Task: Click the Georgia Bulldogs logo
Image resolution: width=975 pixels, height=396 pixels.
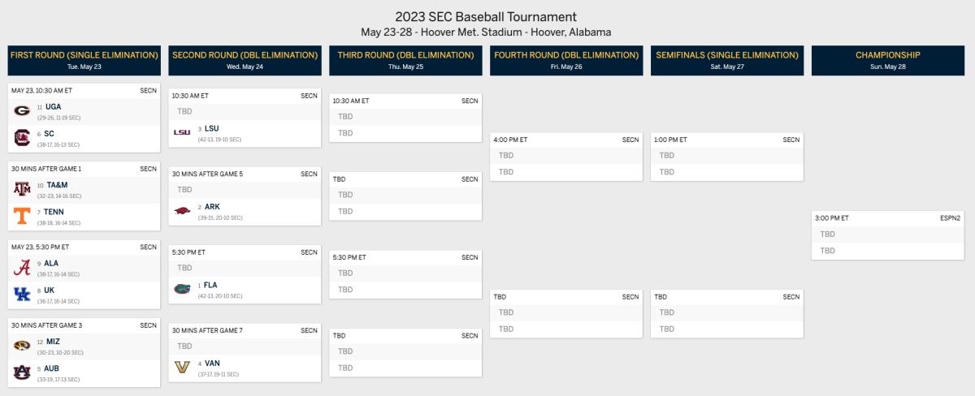Action: tap(22, 111)
